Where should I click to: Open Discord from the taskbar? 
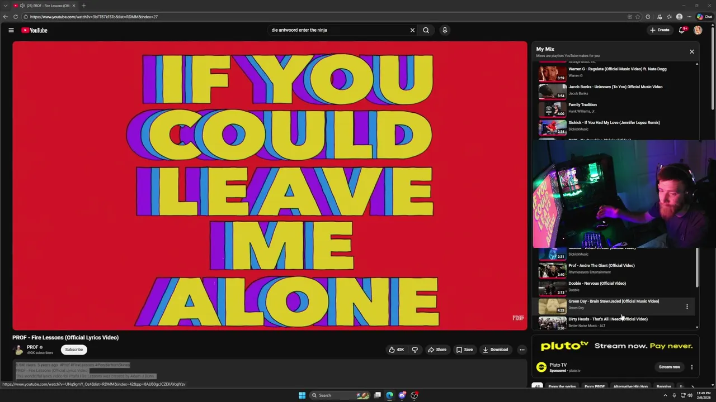(402, 395)
